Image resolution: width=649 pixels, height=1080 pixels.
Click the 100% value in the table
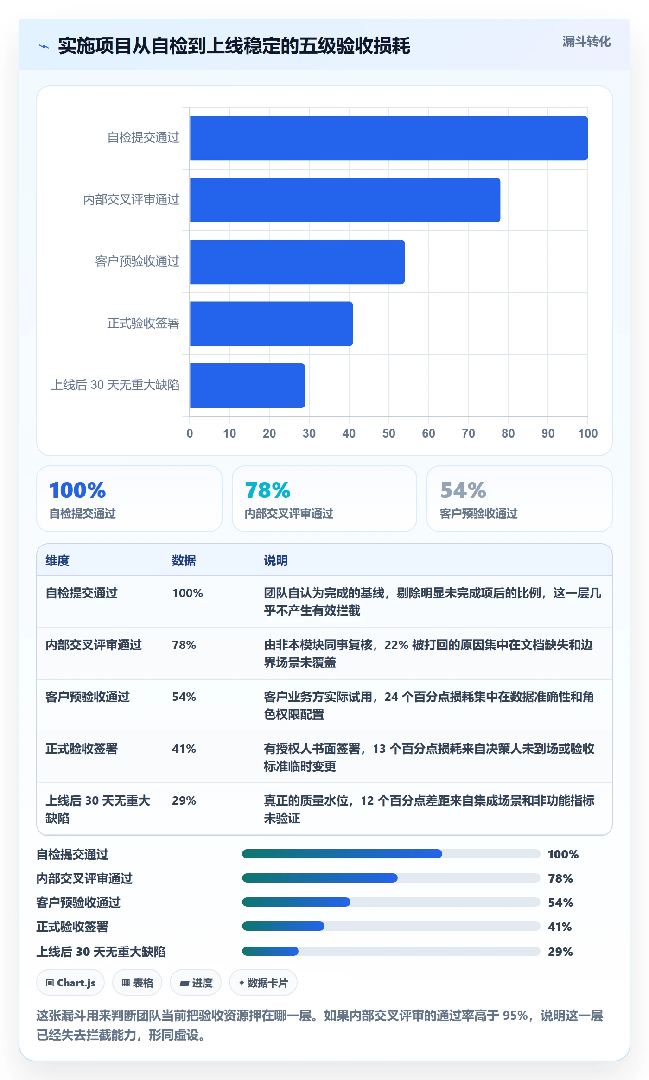click(x=188, y=593)
